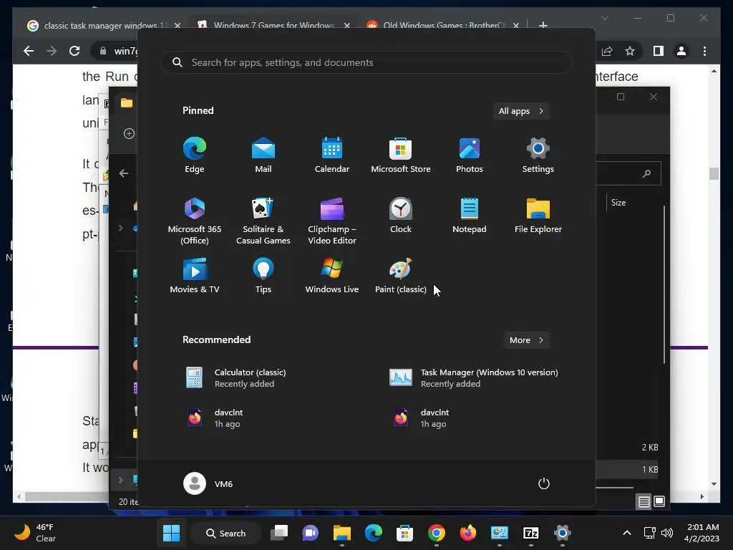Switch File Explorer to details view
This screenshot has height=550, width=733.
pyautogui.click(x=644, y=502)
